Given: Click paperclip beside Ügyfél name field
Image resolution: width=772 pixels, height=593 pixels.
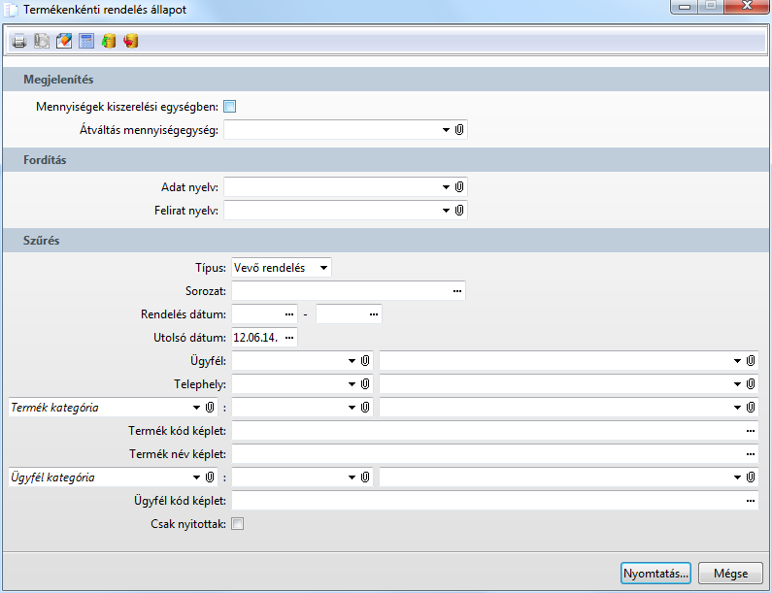Looking at the screenshot, I should click(x=751, y=361).
